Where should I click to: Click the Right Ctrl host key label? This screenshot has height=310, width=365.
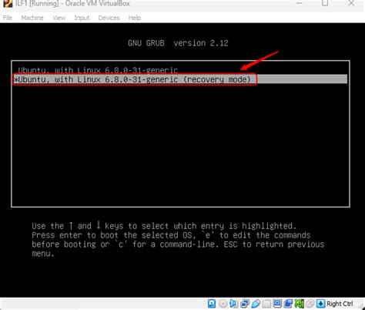pyautogui.click(x=340, y=304)
